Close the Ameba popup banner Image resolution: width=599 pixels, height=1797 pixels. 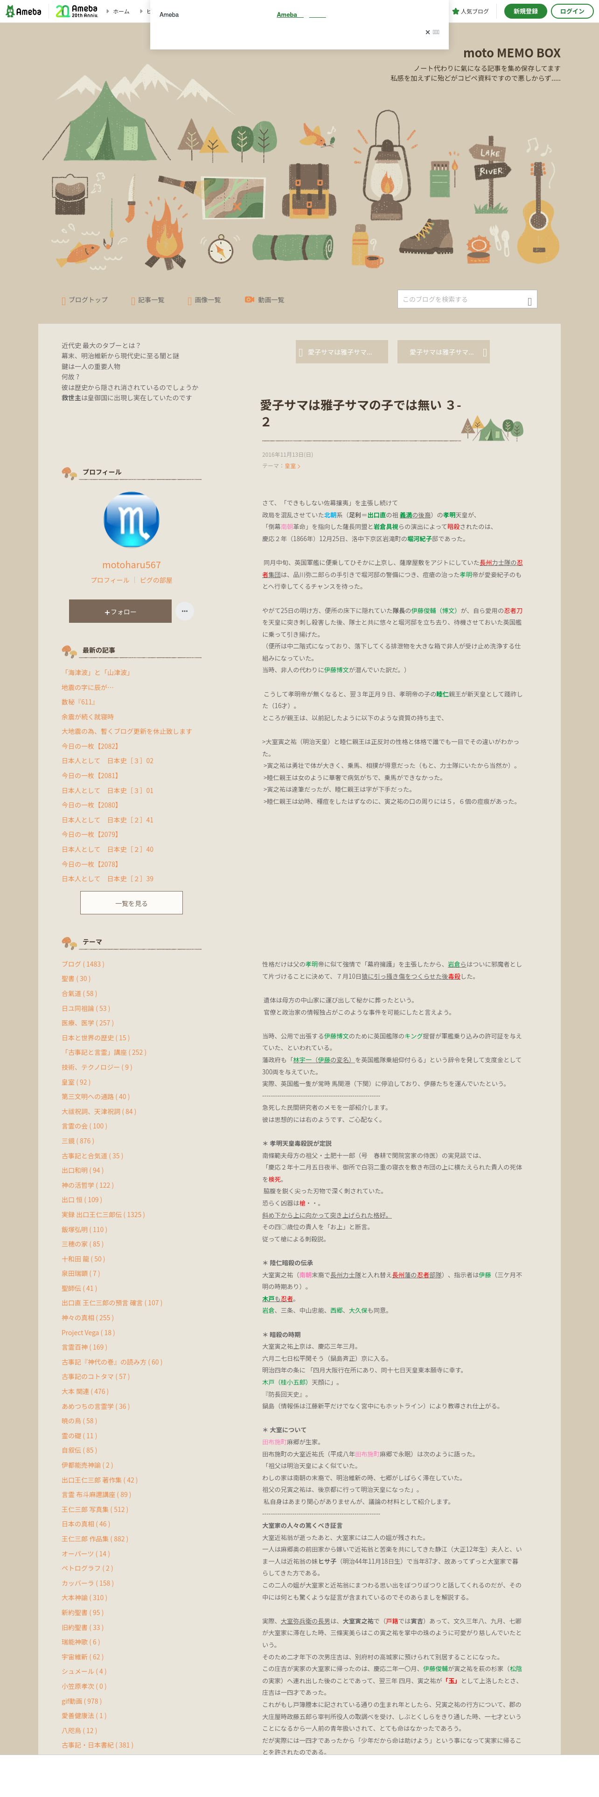(432, 32)
